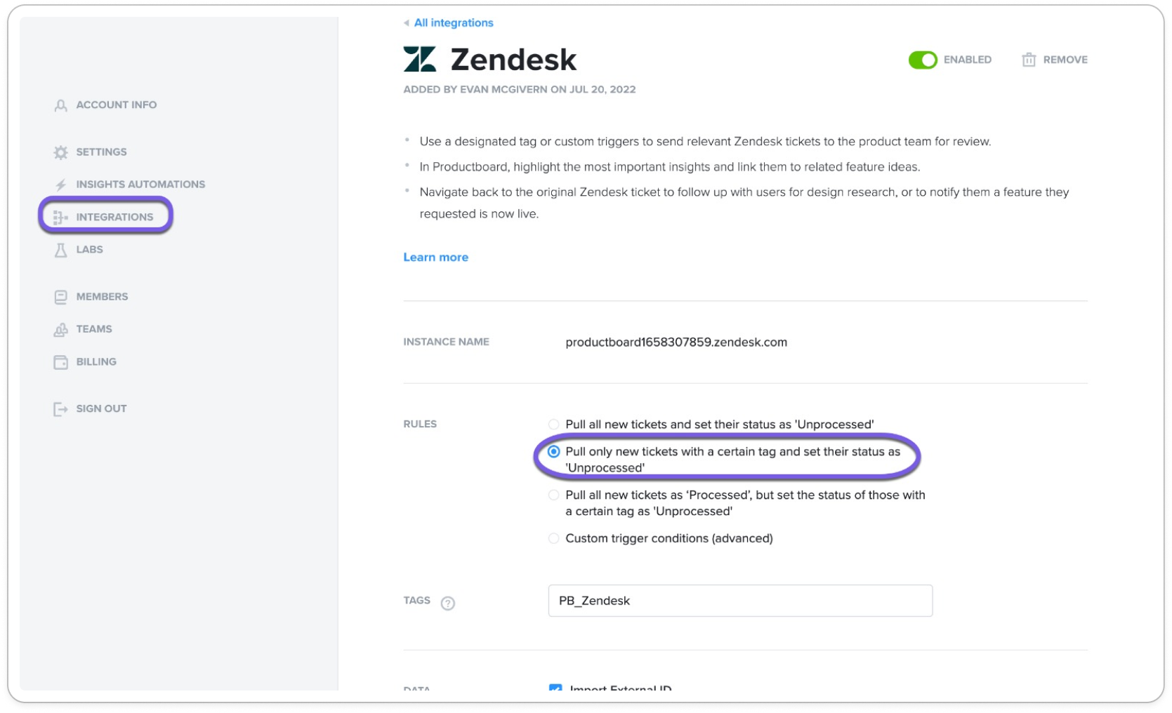Viewport: 1172px width, 713px height.
Task: Select 'Pull all new tickets' Unprocessed radio
Action: (x=554, y=425)
